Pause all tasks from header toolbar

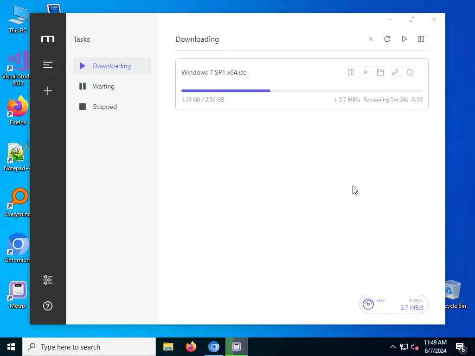(x=421, y=39)
